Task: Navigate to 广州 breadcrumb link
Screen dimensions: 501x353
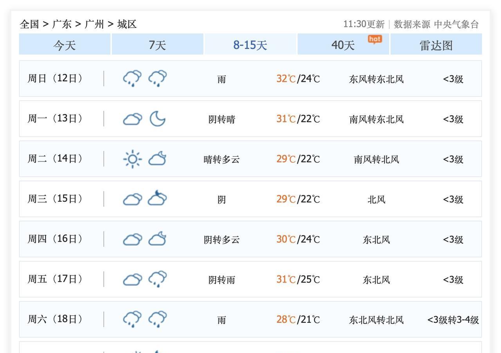Action: [x=94, y=24]
